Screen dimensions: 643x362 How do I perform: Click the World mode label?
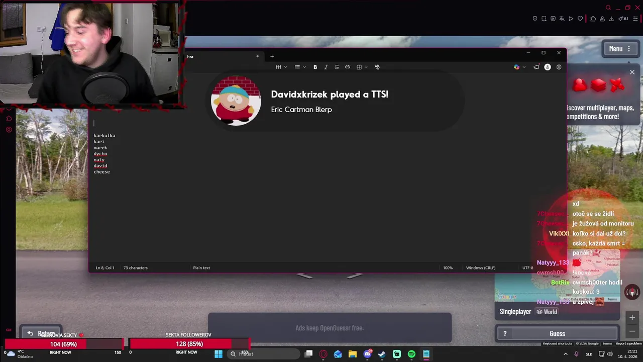tap(547, 312)
